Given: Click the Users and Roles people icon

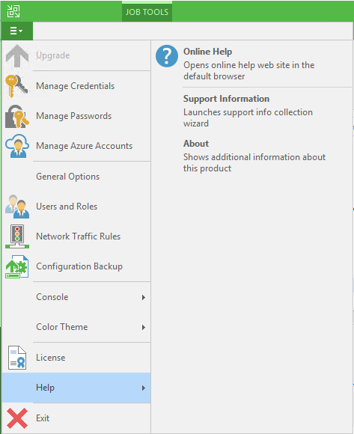Looking at the screenshot, I should click(x=17, y=207).
